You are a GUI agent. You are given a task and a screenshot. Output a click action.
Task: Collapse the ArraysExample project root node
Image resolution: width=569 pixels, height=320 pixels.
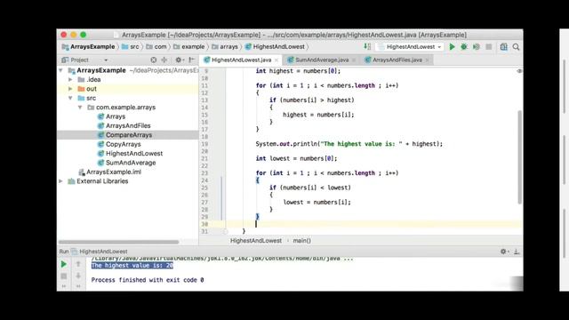point(61,70)
